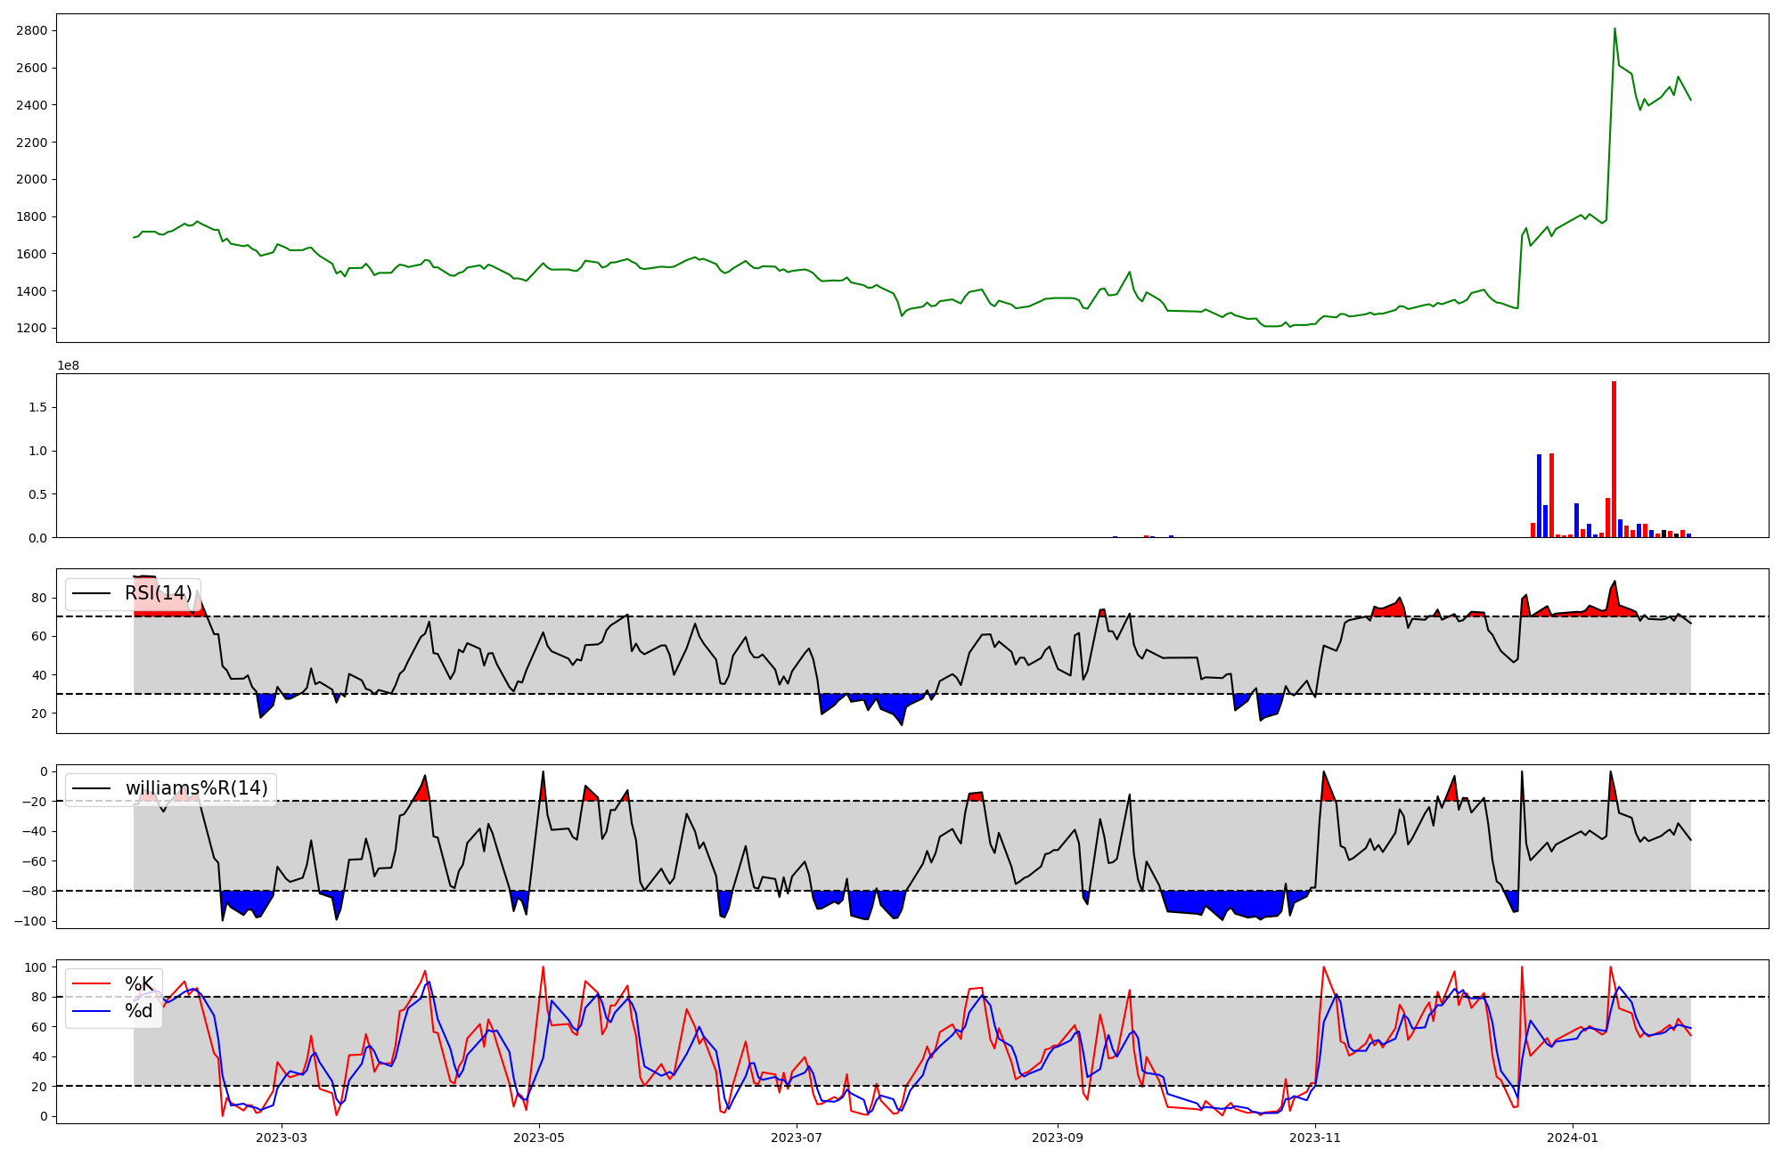The image size is (1782, 1158).
Task: Click the blue %d legend line sample
Action: pos(91,1011)
